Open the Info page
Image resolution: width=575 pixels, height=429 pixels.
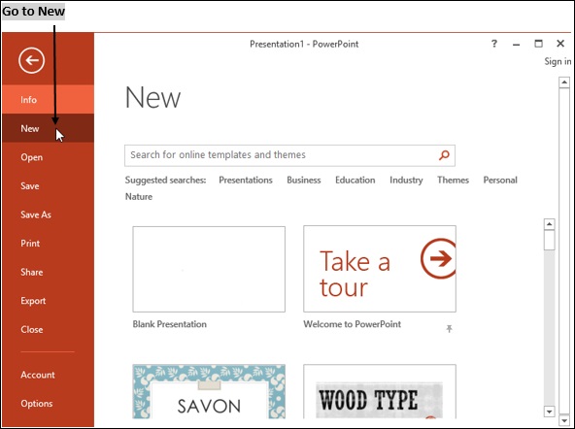(x=48, y=99)
